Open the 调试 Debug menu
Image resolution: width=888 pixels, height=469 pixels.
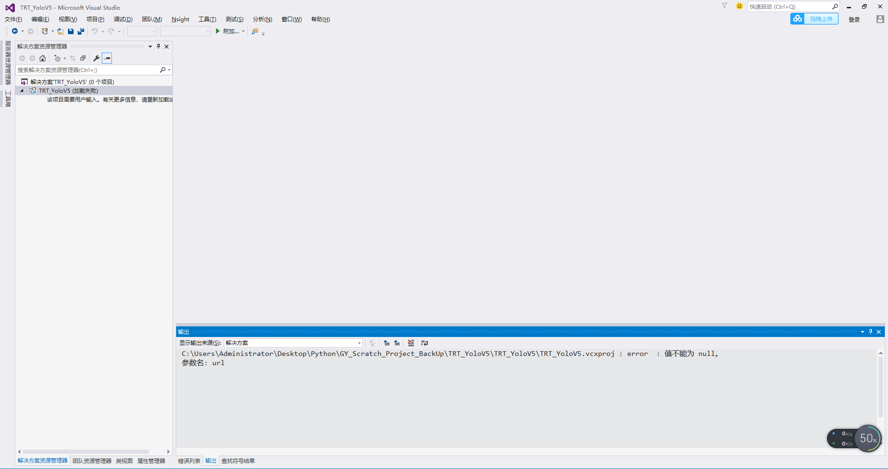point(122,19)
